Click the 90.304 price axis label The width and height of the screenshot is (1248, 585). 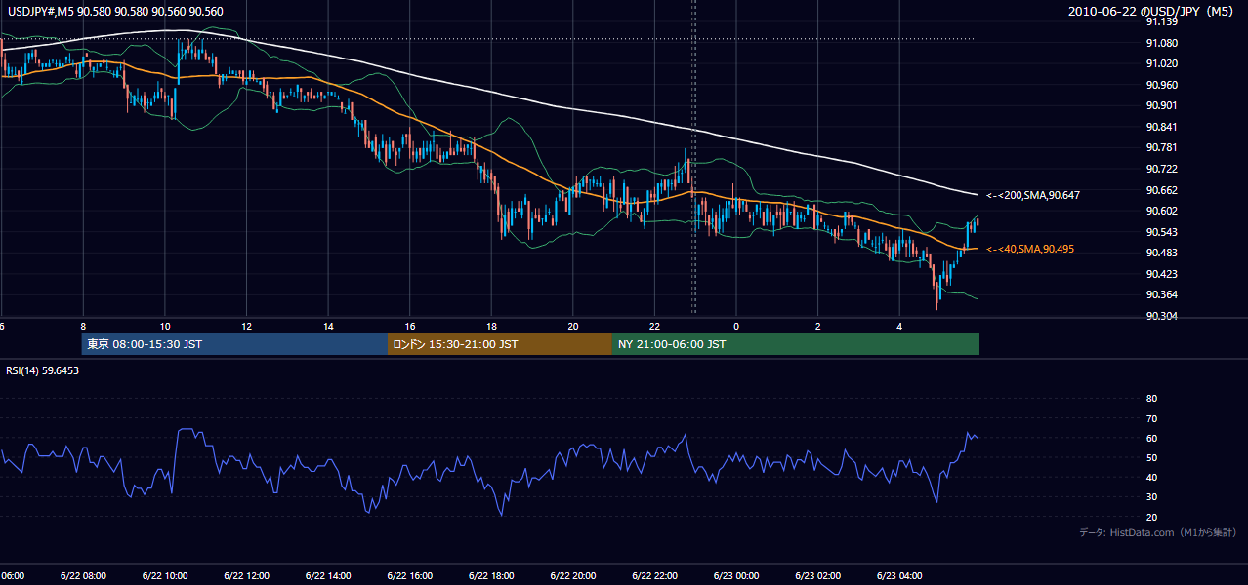[1162, 316]
